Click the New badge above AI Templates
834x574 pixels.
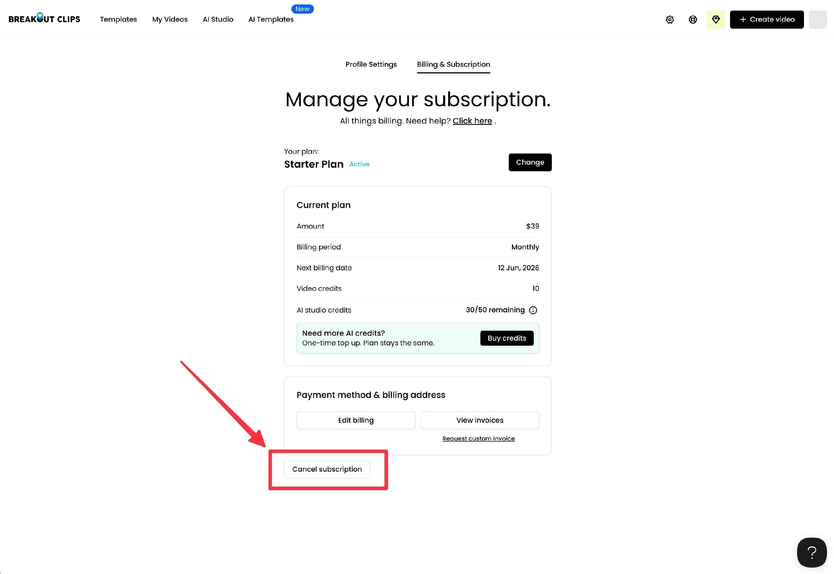pyautogui.click(x=302, y=9)
